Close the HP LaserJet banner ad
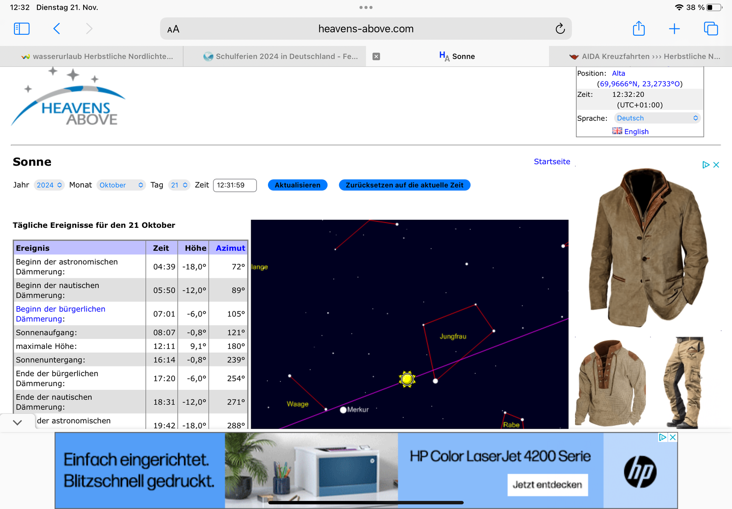The width and height of the screenshot is (732, 509). tap(672, 437)
